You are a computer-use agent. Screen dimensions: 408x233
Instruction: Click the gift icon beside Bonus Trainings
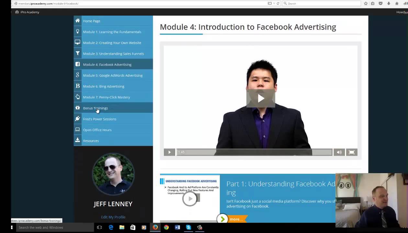[x=77, y=108]
